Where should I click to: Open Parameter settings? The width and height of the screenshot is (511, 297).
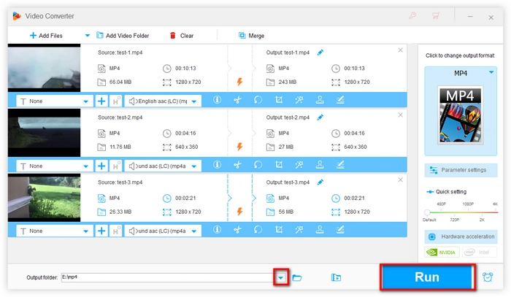pyautogui.click(x=461, y=170)
